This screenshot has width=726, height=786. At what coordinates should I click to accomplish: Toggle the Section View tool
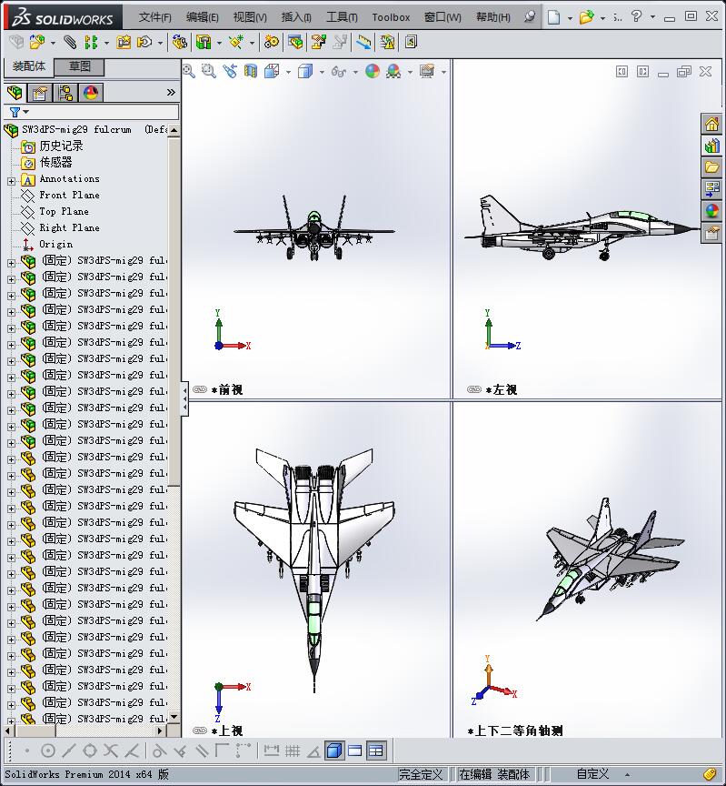point(251,71)
